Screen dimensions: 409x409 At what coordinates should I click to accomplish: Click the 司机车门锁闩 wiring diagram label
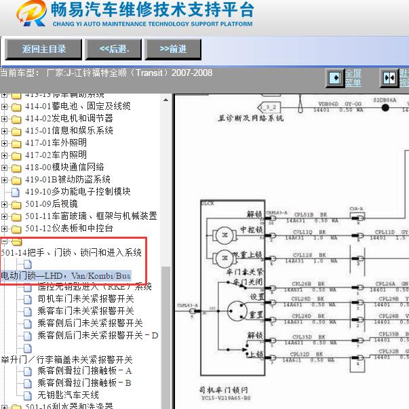[224, 390]
